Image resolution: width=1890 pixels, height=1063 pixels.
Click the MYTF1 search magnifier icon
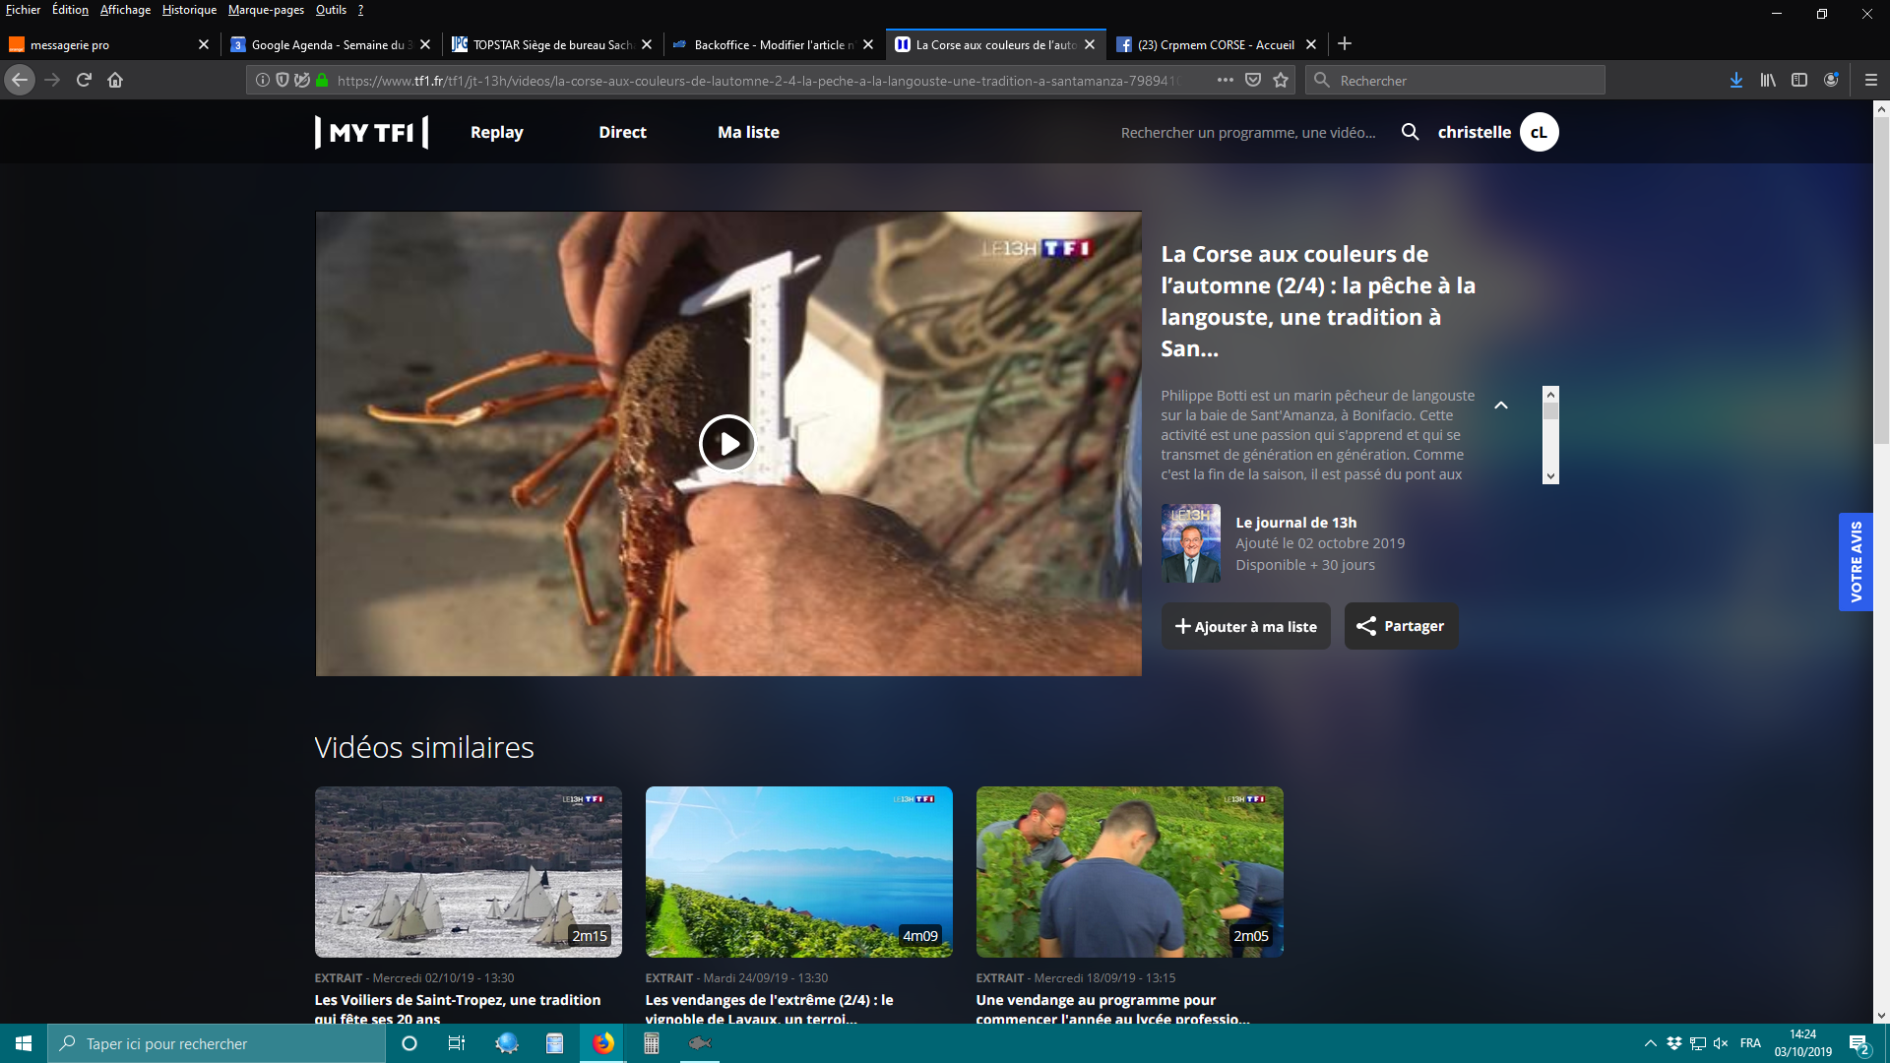(1410, 132)
